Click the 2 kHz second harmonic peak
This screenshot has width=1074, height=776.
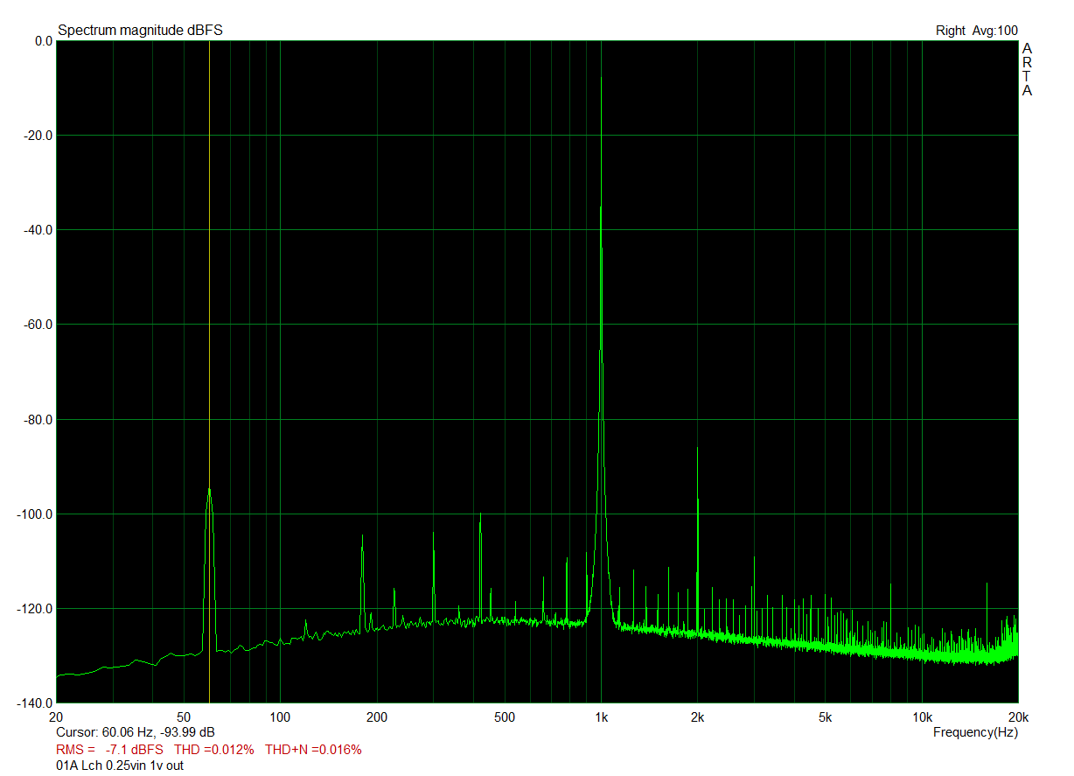point(697,450)
